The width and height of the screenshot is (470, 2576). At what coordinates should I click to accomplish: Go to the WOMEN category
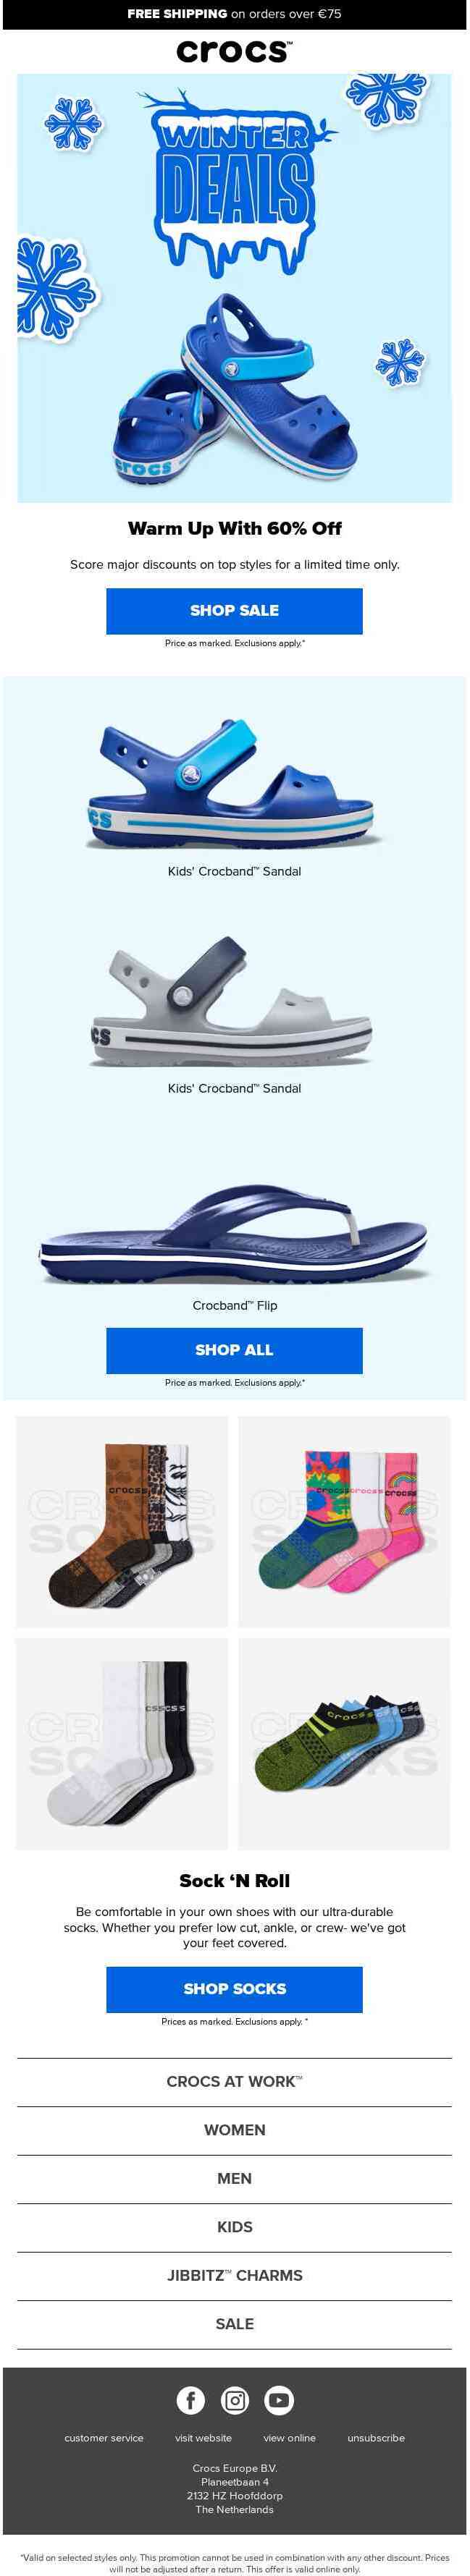coord(234,2131)
